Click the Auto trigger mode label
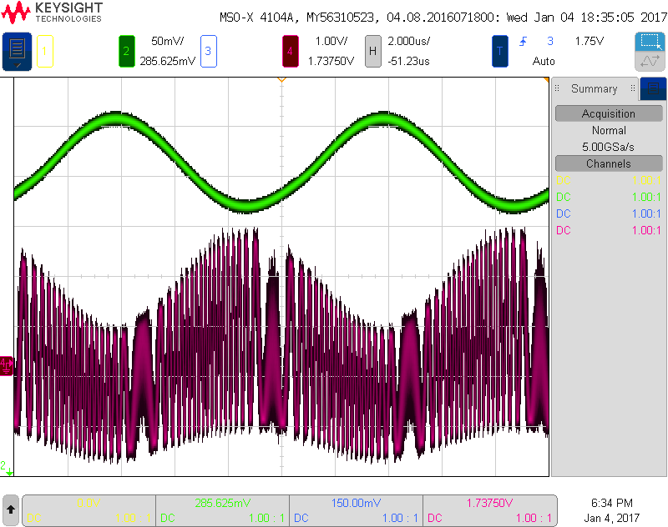 click(x=544, y=61)
